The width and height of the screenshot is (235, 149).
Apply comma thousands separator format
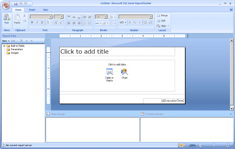140,23
